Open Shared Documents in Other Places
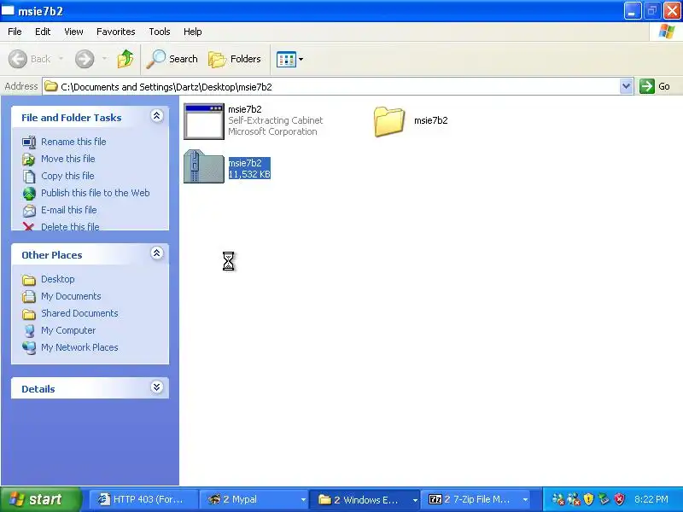Image resolution: width=683 pixels, height=512 pixels. tap(79, 312)
